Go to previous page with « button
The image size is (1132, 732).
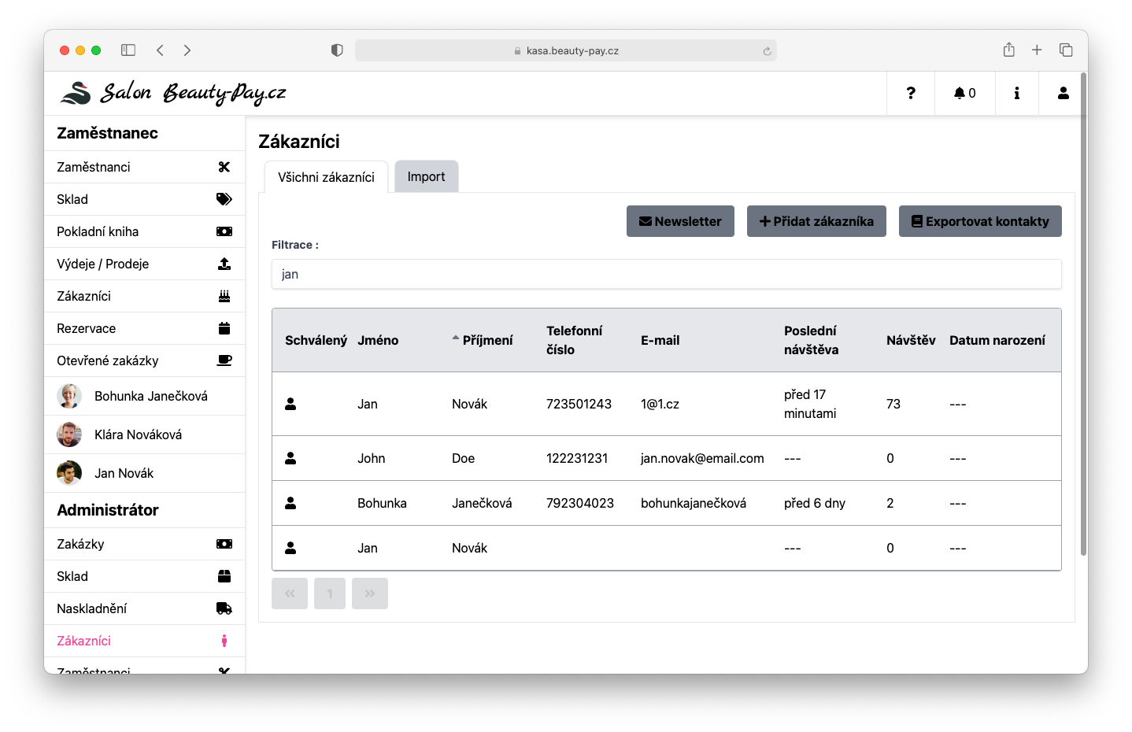pyautogui.click(x=290, y=593)
